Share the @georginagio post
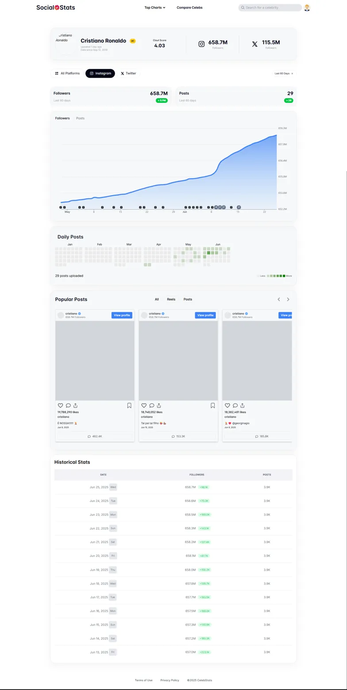The image size is (347, 690). 243,405
